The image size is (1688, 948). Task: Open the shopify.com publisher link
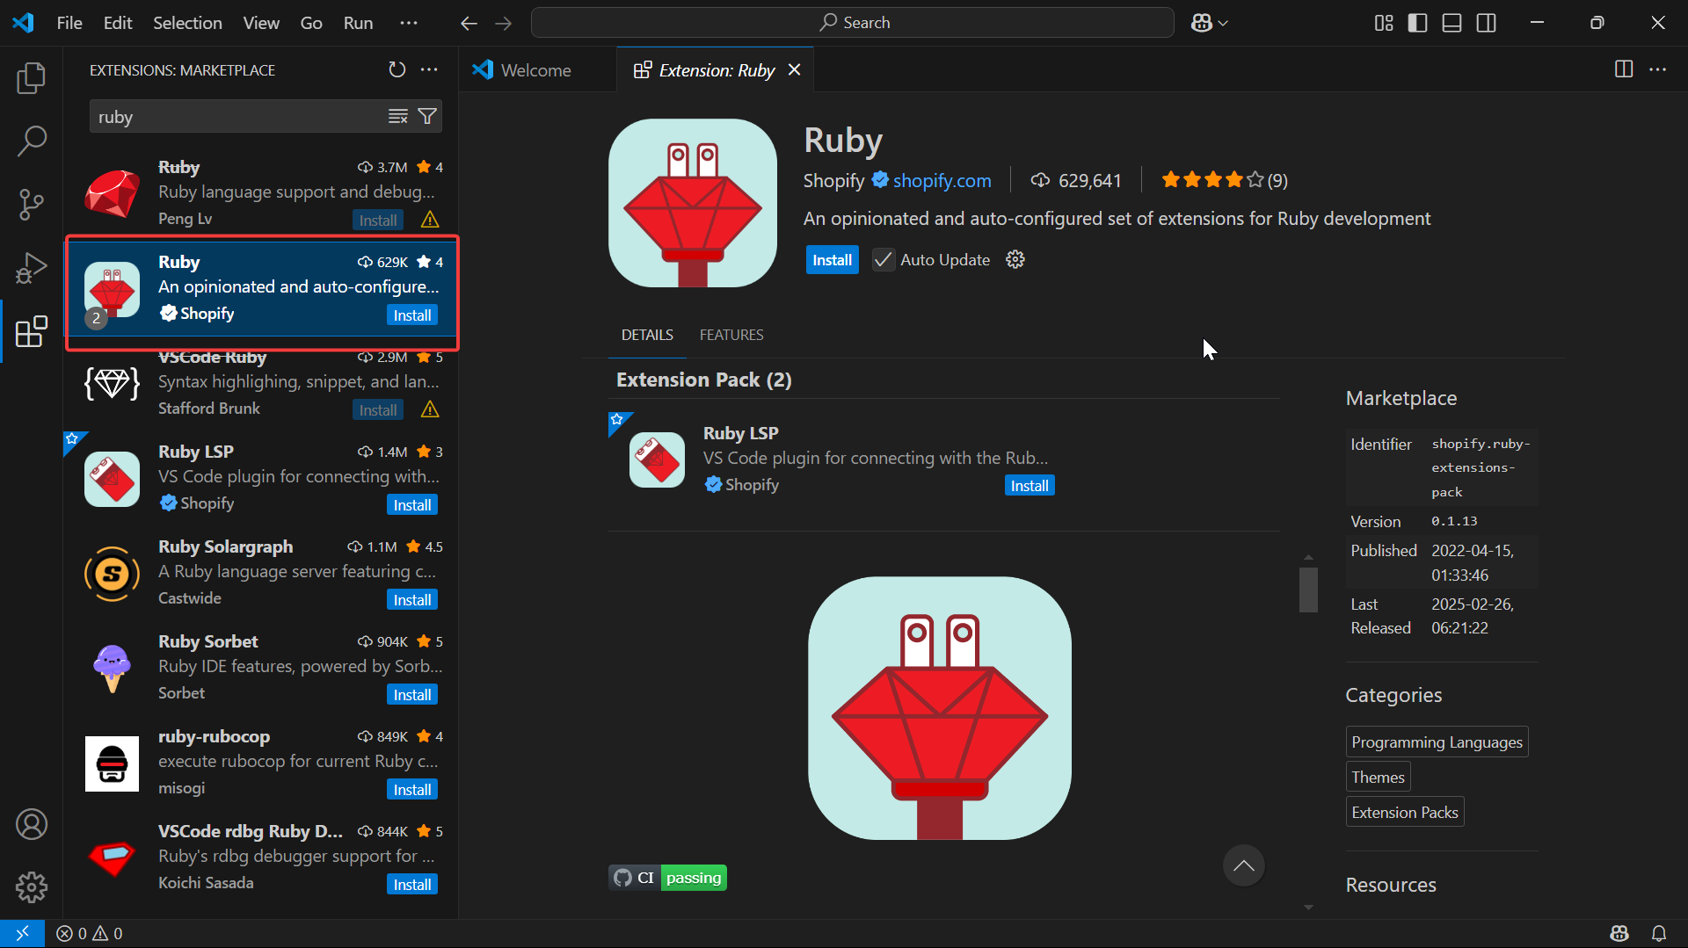tap(942, 180)
